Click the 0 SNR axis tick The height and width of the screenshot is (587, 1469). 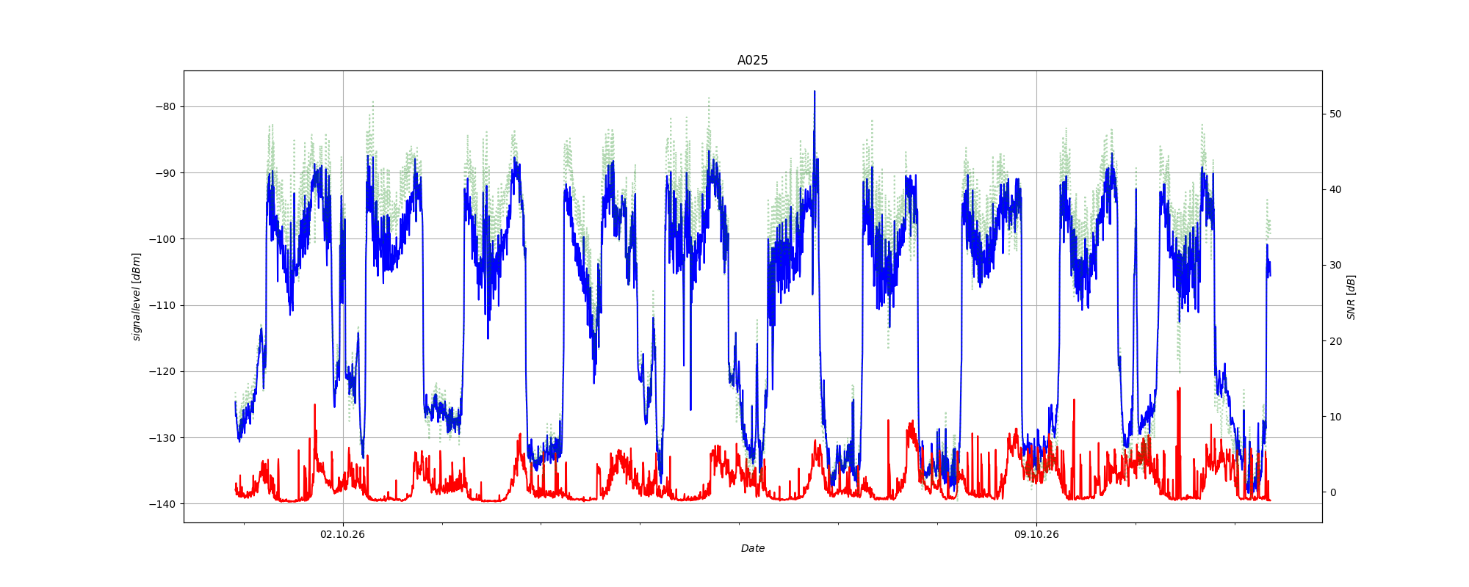pos(1332,492)
